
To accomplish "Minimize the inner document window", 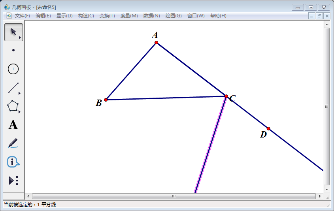I will 311,16.
